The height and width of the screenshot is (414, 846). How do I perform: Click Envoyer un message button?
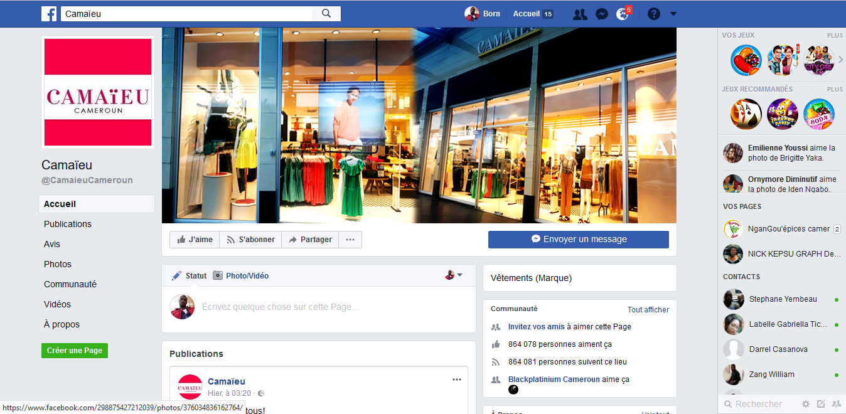pyautogui.click(x=579, y=239)
